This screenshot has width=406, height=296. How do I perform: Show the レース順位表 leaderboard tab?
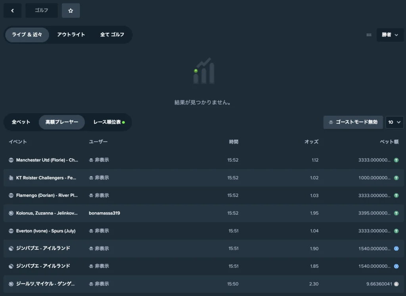pyautogui.click(x=109, y=122)
